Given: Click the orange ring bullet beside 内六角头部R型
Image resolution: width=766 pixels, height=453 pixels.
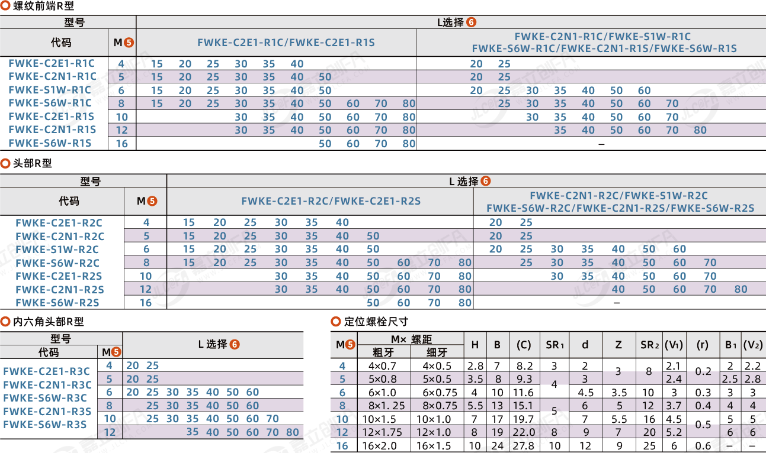Looking at the screenshot, I should (5, 322).
